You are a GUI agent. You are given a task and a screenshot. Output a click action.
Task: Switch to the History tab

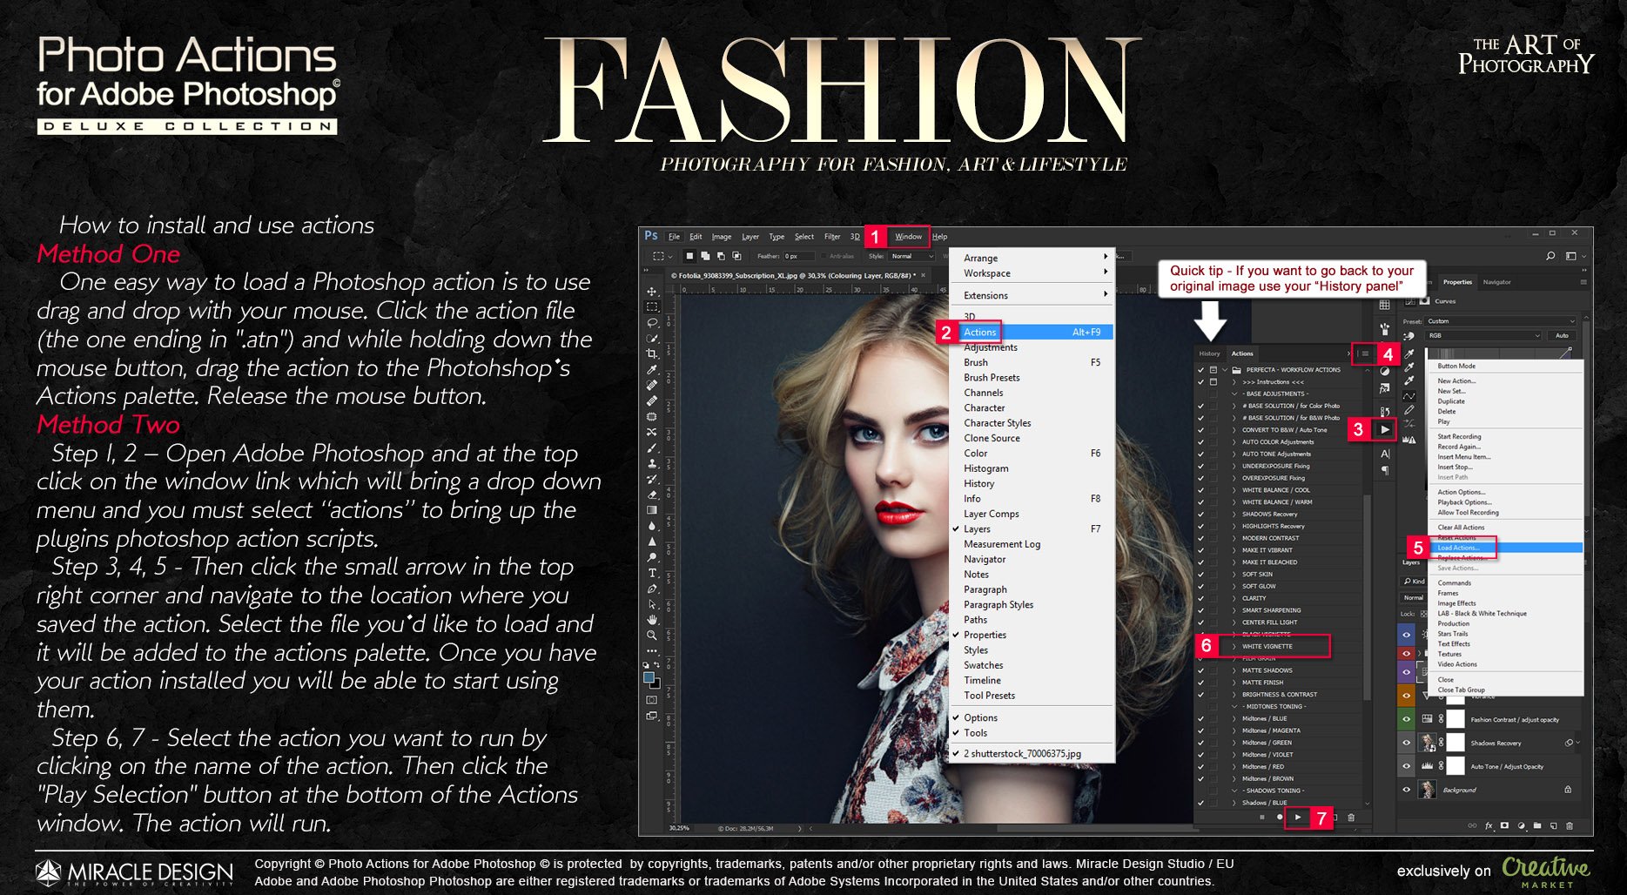(x=1209, y=353)
